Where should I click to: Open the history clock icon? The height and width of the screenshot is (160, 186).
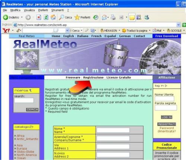click(96, 17)
